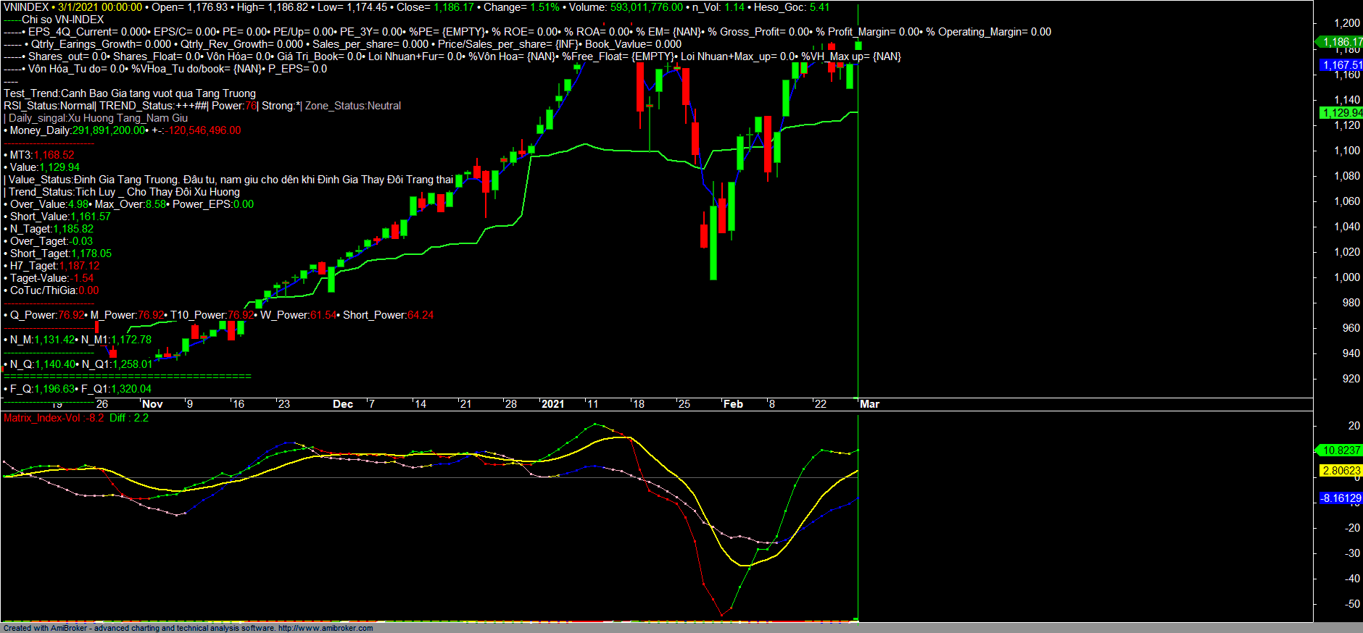Select the blue -8.16129 indicator tag
This screenshot has height=633, width=1363.
(1340, 498)
